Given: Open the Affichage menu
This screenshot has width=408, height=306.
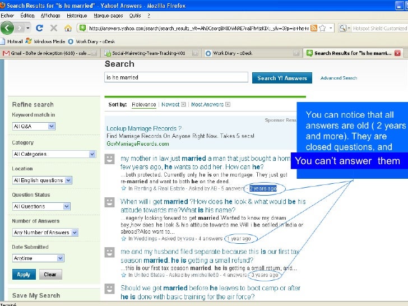Looking at the screenshot, I should point(50,16).
